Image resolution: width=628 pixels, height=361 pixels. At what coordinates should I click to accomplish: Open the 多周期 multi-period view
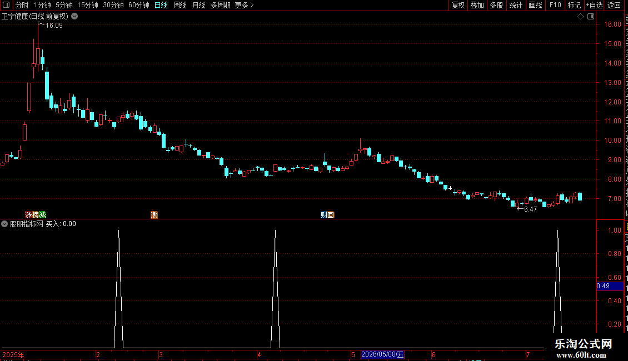pyautogui.click(x=220, y=5)
